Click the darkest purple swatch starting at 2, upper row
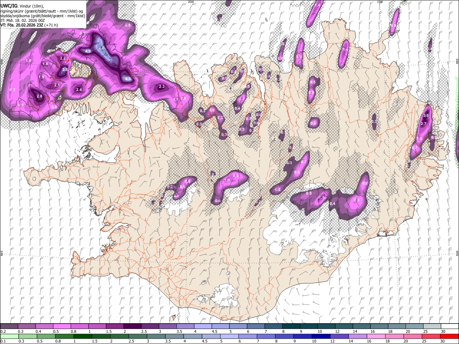This screenshot has height=344, width=459. (x=132, y=326)
